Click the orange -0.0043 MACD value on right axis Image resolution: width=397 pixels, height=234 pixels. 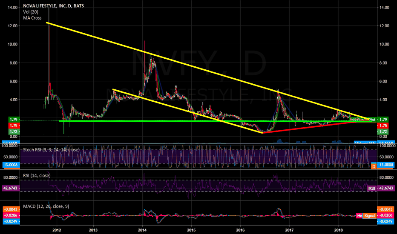click(385, 209)
